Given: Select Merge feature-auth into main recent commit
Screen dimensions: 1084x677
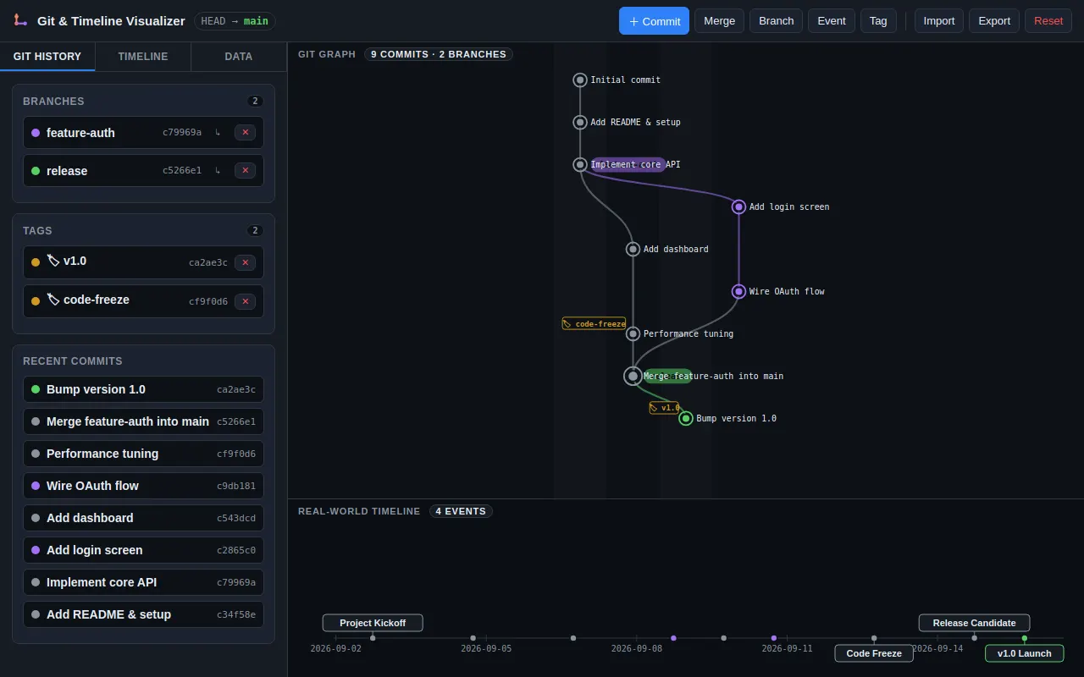Looking at the screenshot, I should tap(143, 421).
